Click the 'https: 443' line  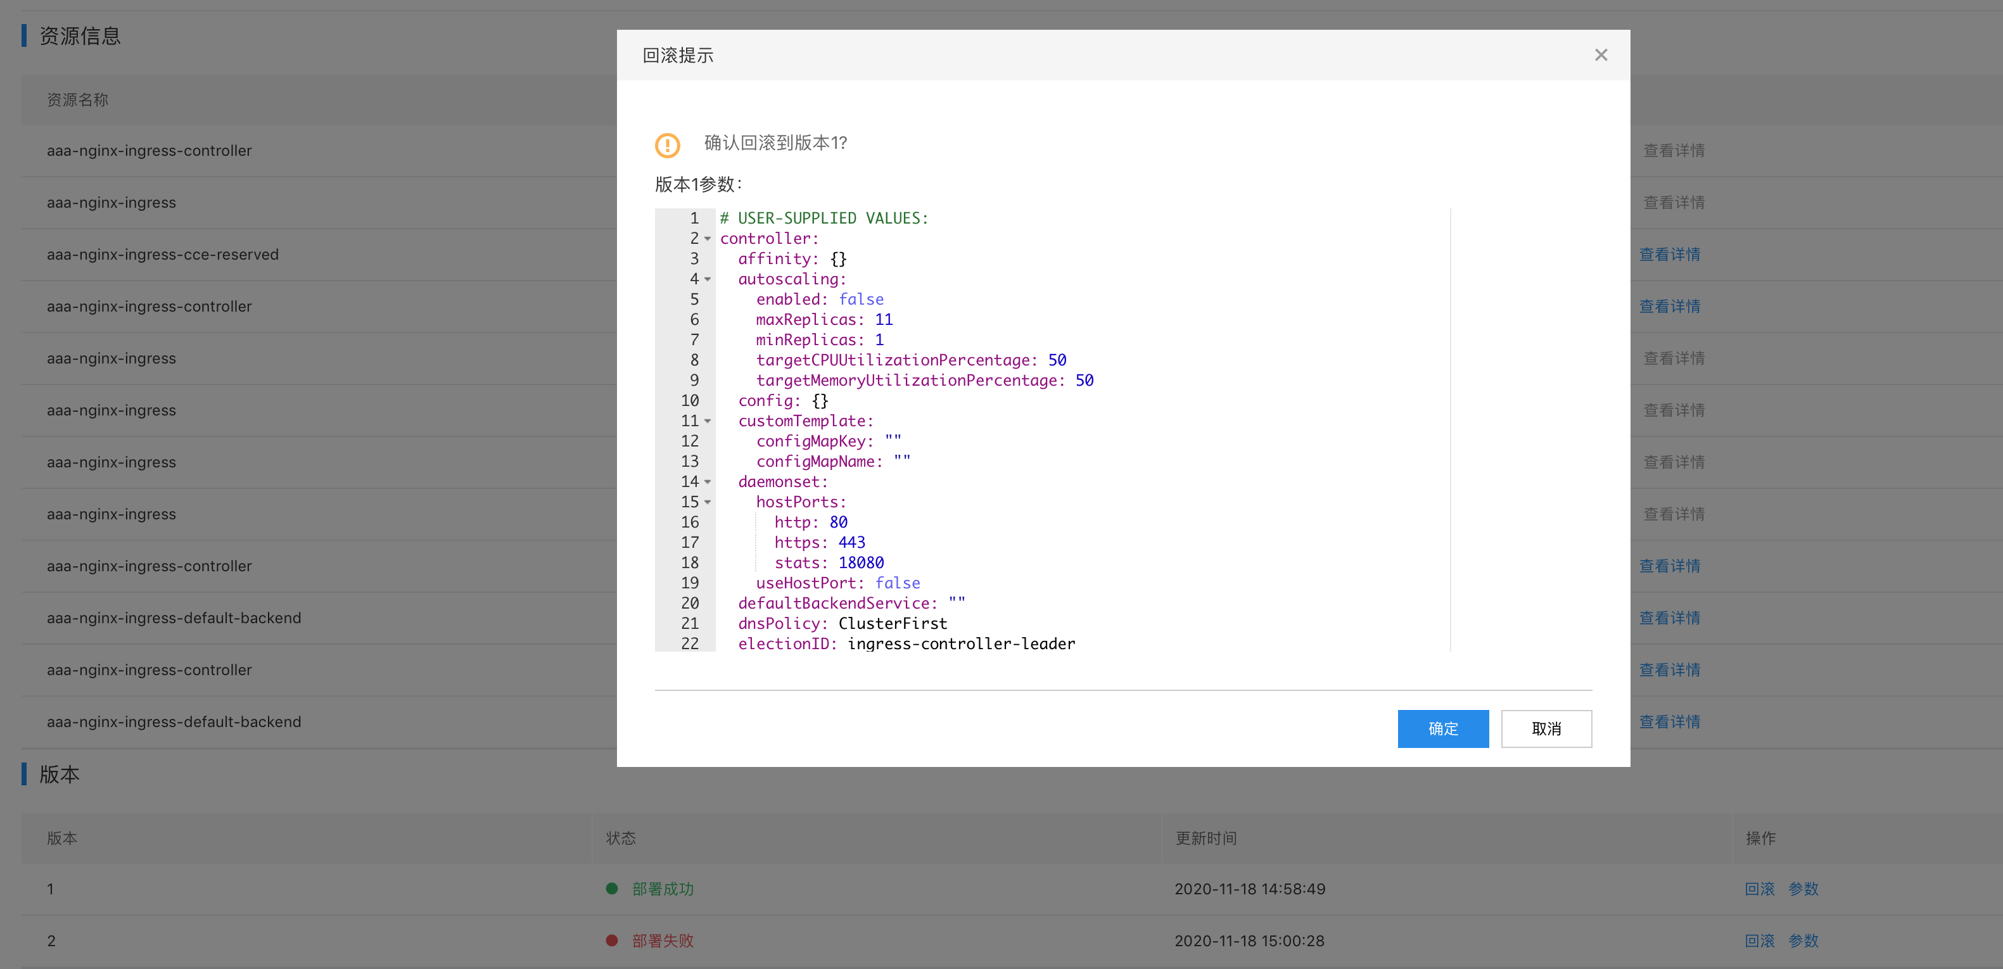820,543
